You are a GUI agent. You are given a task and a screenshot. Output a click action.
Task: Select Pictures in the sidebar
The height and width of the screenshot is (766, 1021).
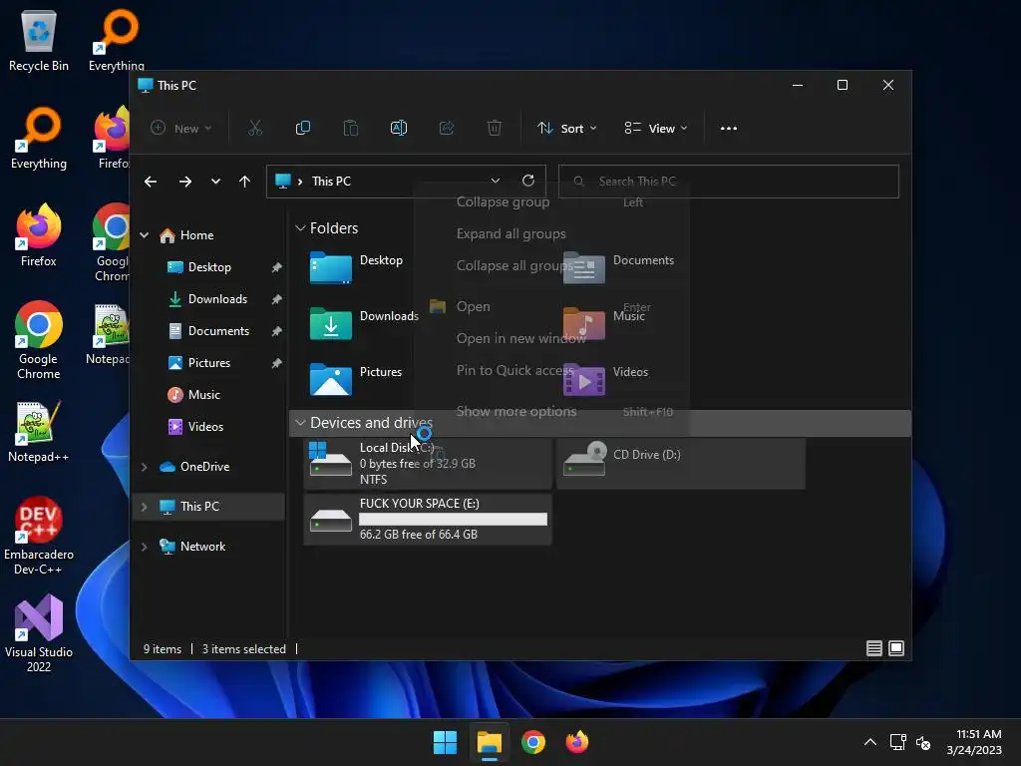[x=209, y=363]
